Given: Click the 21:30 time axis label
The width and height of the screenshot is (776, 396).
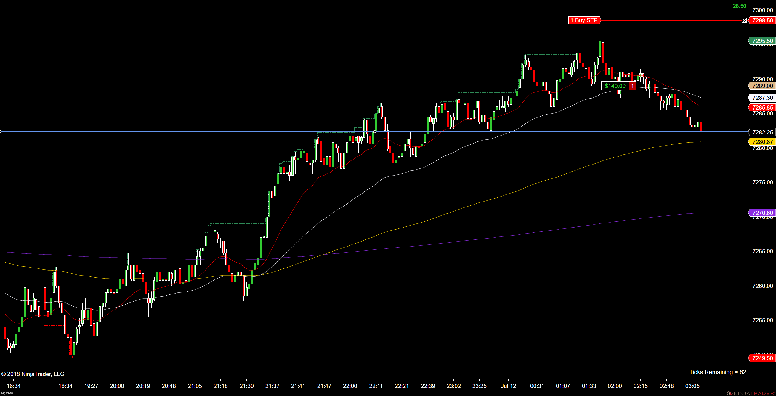Looking at the screenshot, I should coord(246,386).
